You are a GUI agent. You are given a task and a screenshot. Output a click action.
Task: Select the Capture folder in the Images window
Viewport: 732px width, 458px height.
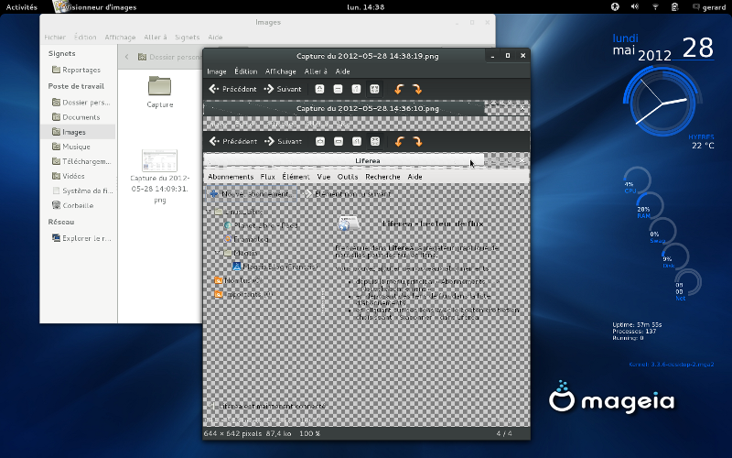click(x=159, y=88)
